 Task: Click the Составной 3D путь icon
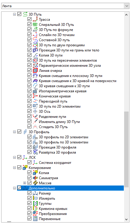pos(35,40)
